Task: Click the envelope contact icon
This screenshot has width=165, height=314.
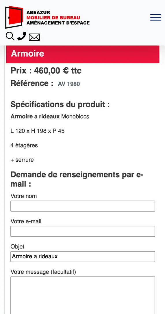Action: [34, 37]
